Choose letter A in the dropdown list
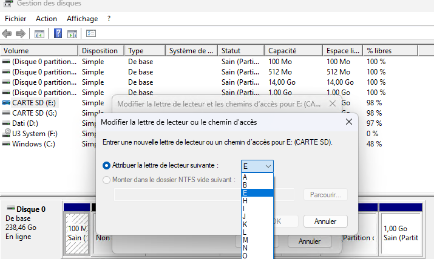 click(257, 177)
